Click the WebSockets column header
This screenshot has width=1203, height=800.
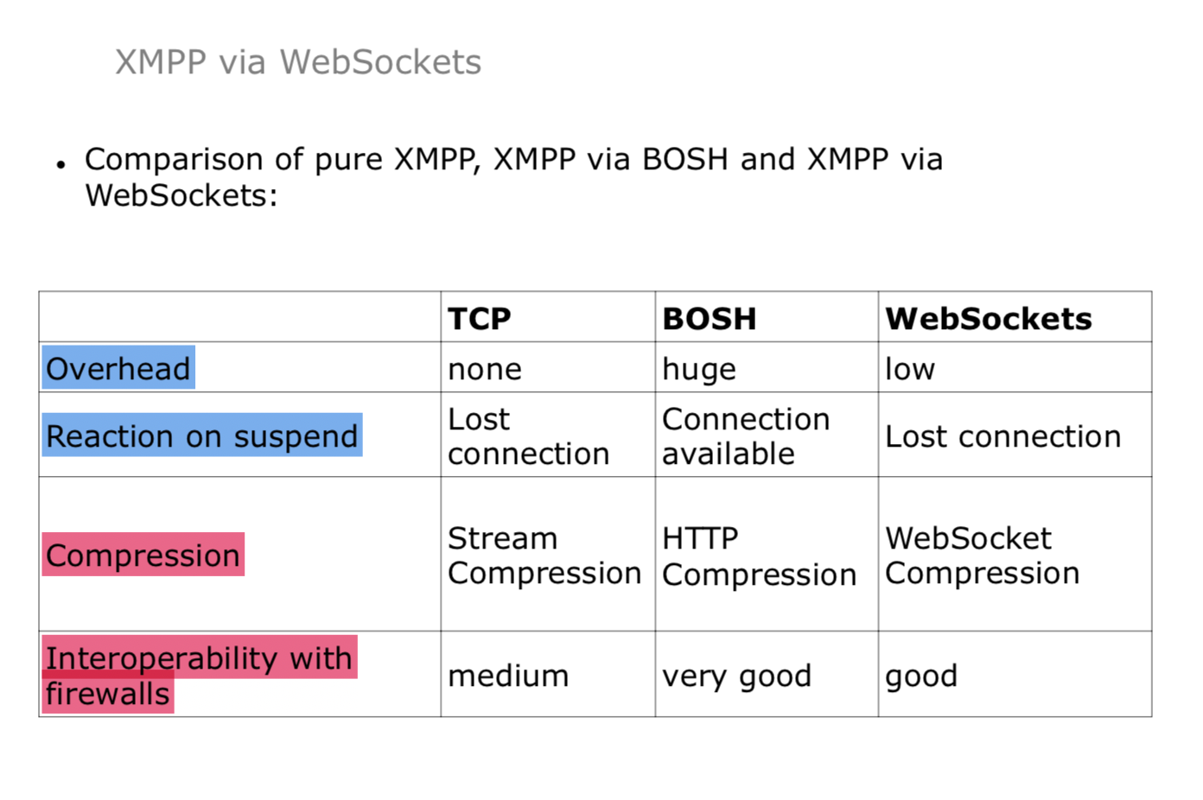[x=988, y=319]
